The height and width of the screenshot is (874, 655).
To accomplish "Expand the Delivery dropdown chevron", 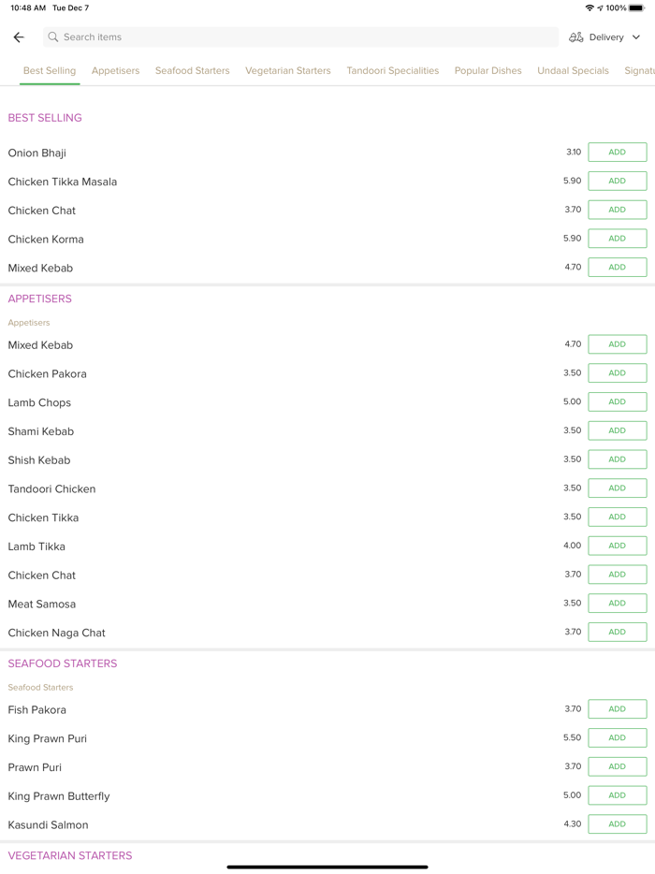I will coord(636,37).
